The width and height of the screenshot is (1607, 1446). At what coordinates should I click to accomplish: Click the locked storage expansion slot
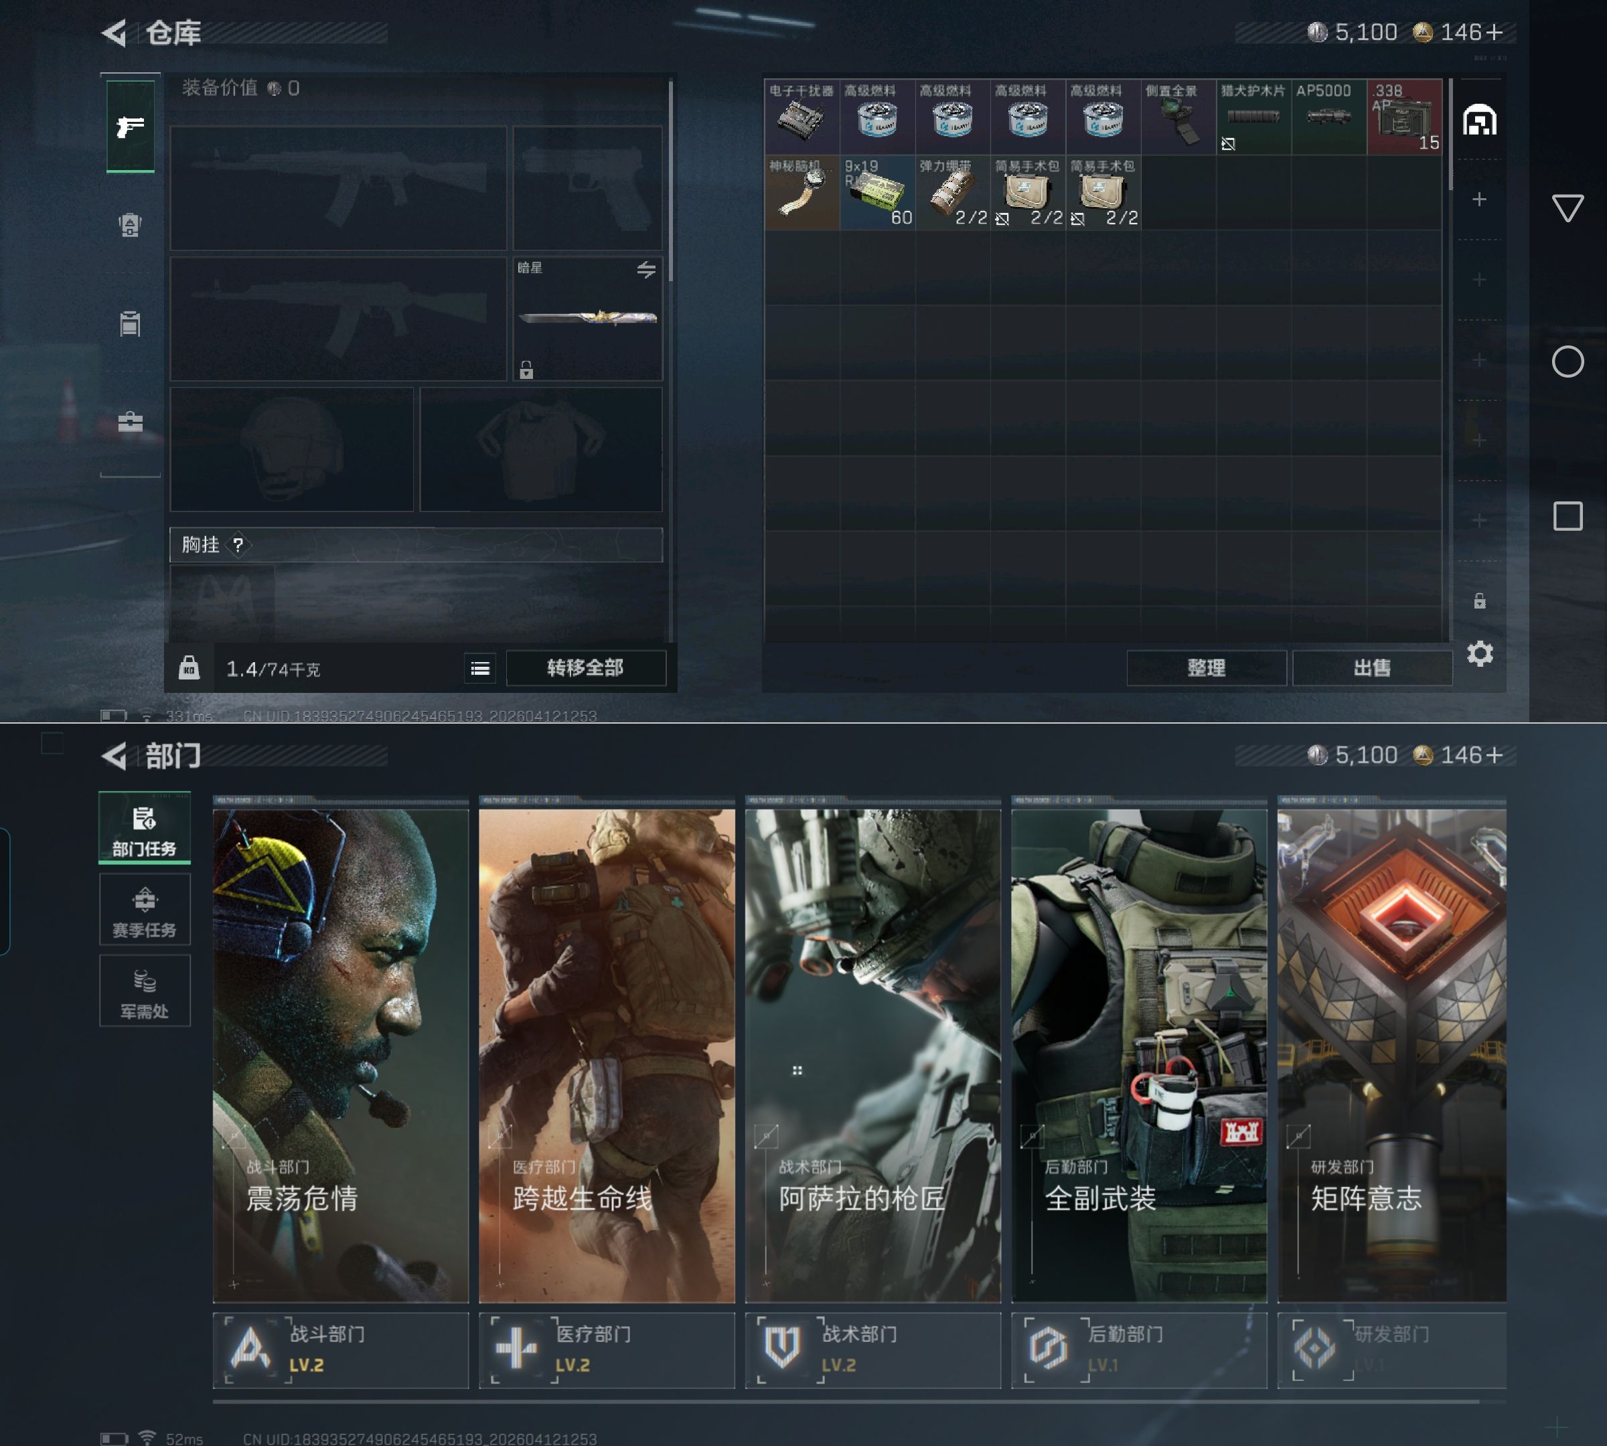tap(1479, 601)
